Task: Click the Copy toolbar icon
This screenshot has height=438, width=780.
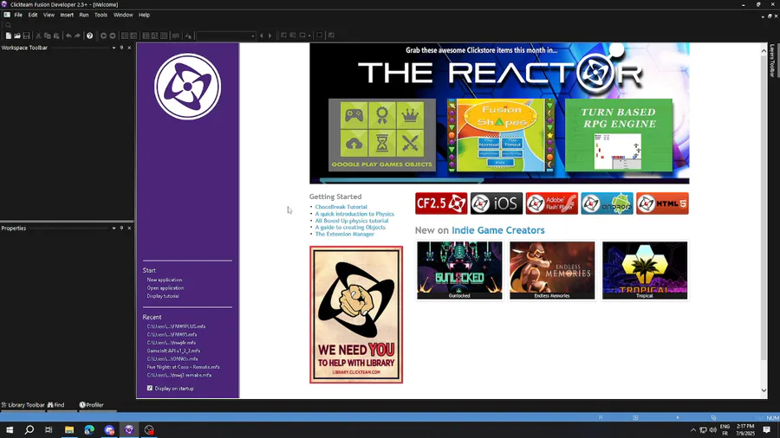Action: pos(48,35)
